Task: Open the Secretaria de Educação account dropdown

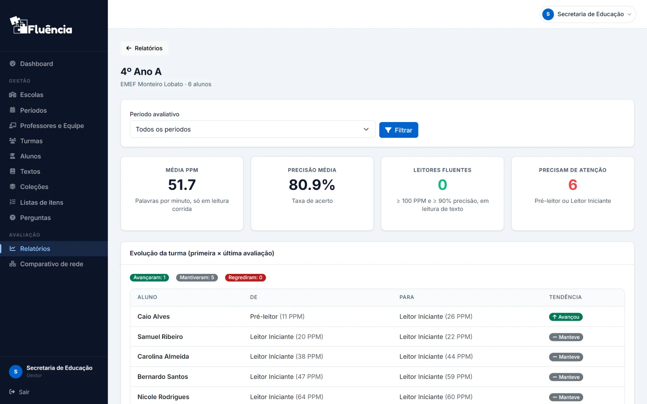Action: click(588, 14)
